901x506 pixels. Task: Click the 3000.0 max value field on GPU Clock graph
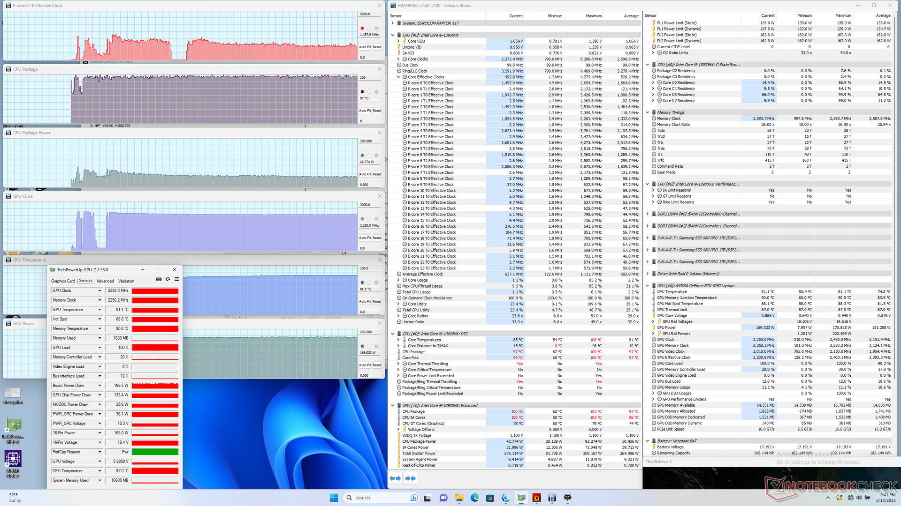pyautogui.click(x=371, y=205)
